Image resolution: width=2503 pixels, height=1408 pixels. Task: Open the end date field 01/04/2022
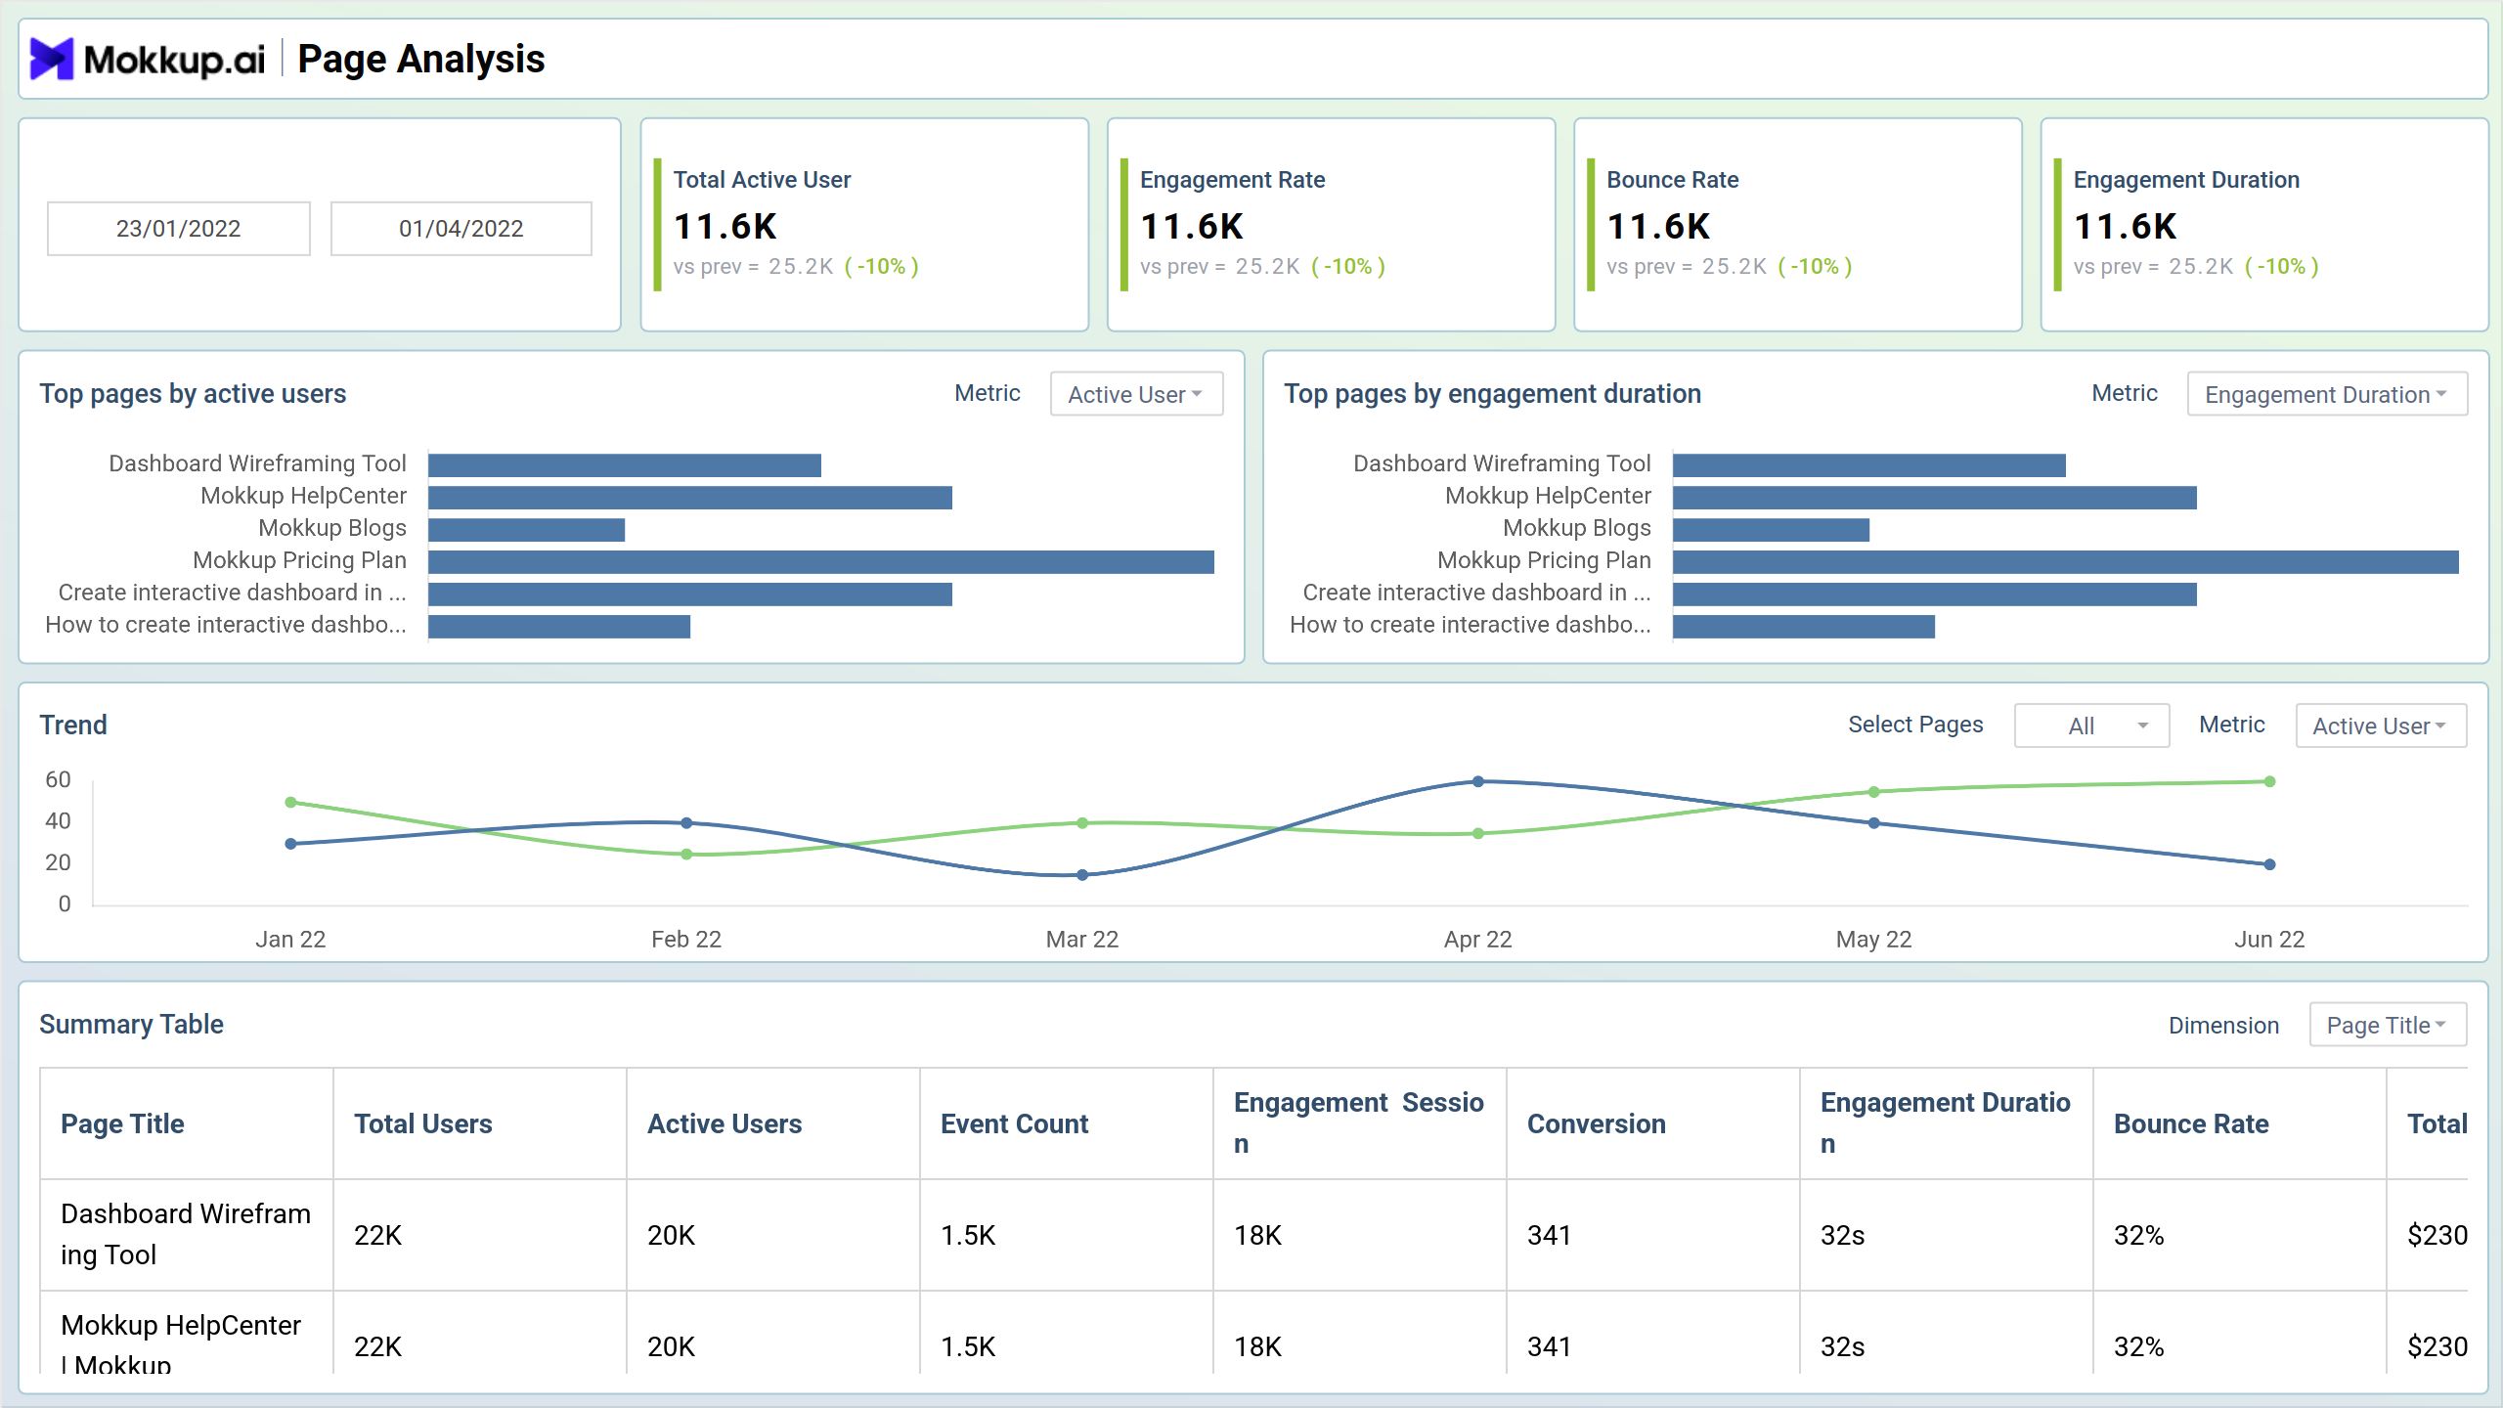point(461,229)
